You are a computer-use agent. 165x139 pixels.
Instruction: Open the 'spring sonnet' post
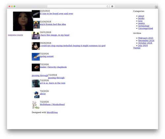tap(47, 56)
